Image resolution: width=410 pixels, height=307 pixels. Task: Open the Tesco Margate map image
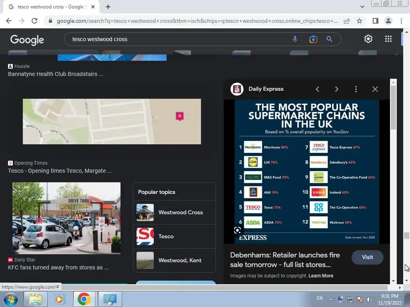coord(112,122)
